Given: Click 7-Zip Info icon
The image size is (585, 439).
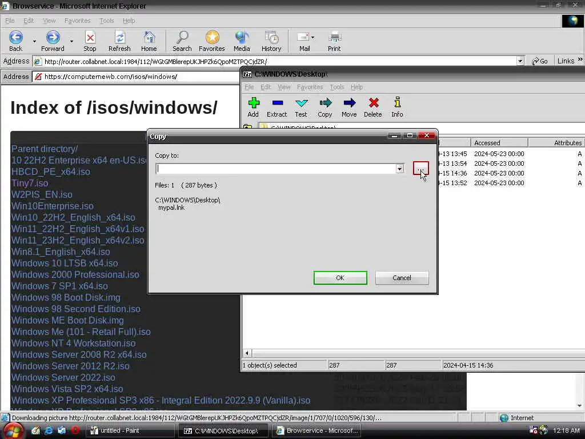Looking at the screenshot, I should coord(398,107).
